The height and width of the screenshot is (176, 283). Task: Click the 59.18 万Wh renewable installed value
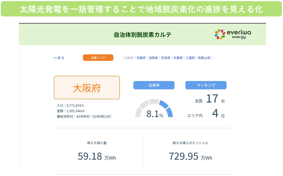point(97,156)
